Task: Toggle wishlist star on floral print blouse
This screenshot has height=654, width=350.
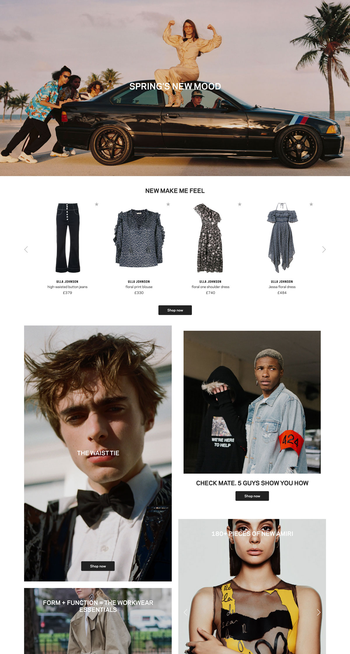Action: pos(168,204)
